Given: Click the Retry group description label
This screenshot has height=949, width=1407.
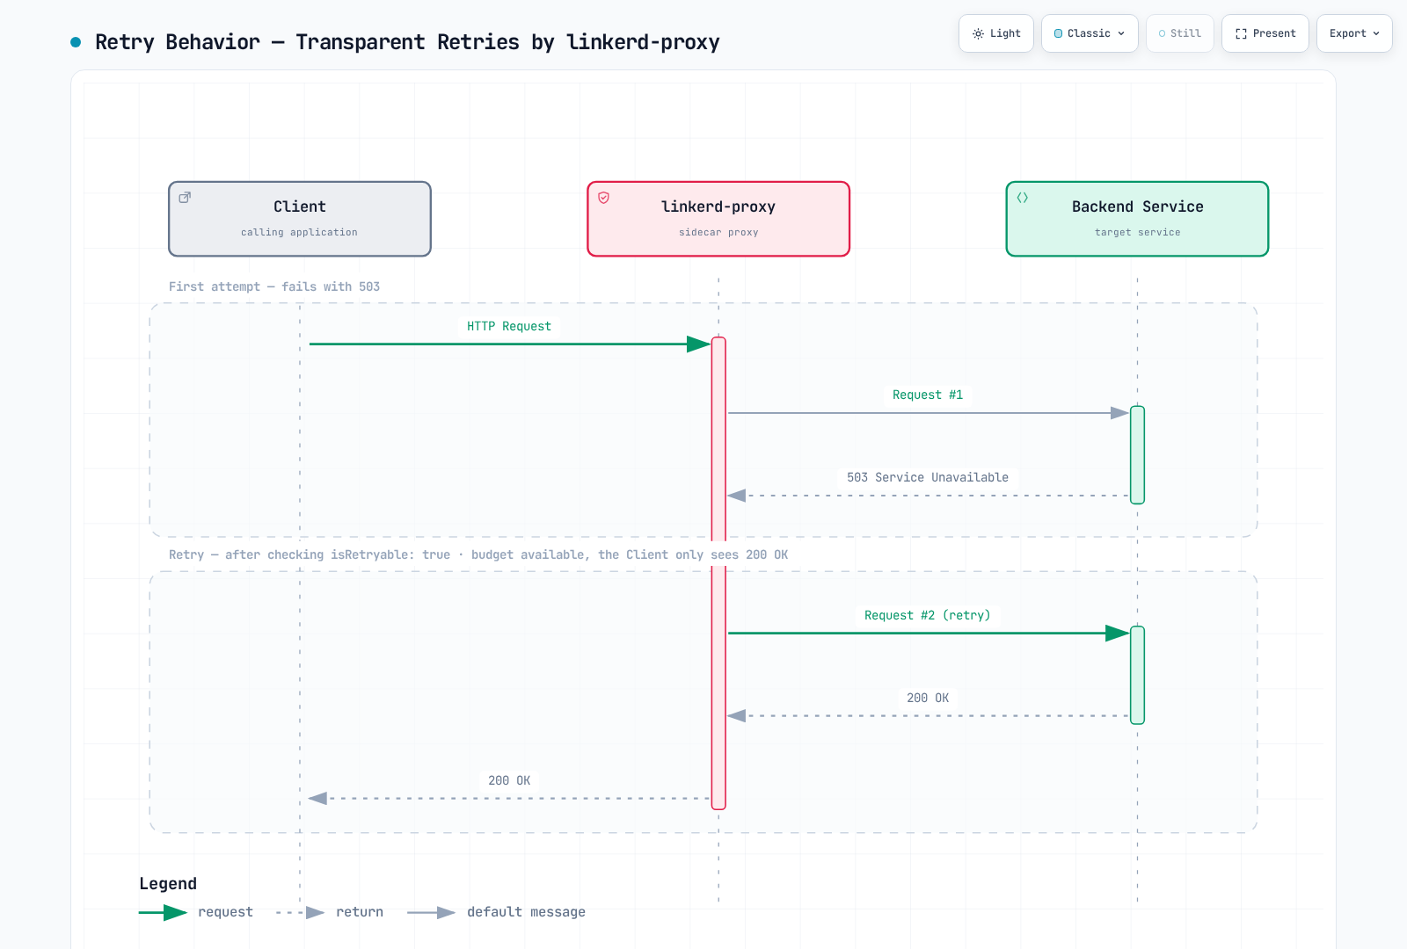Looking at the screenshot, I should coord(478,554).
